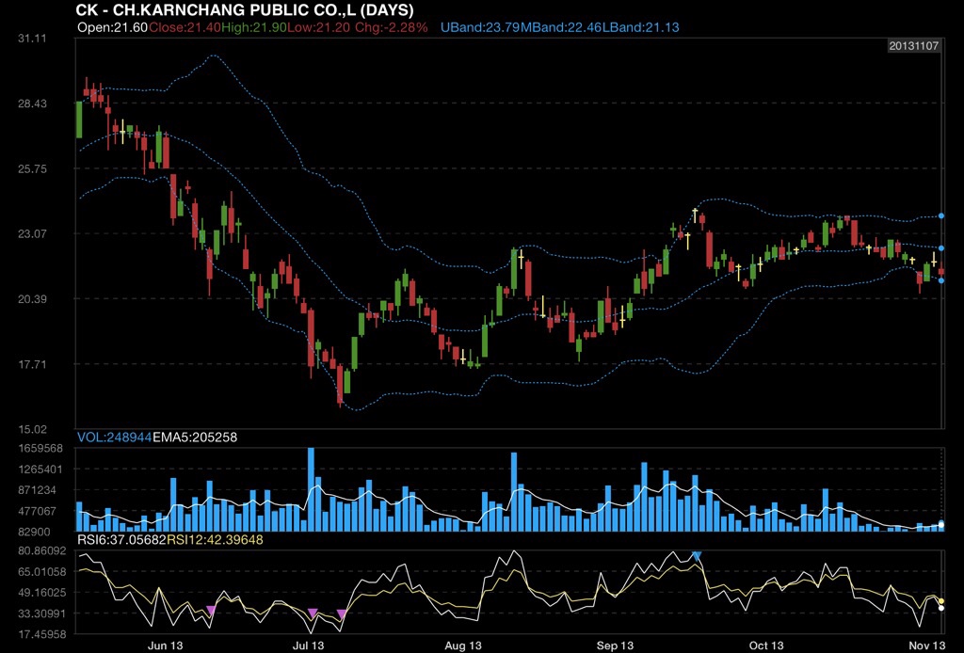Viewport: 964px width, 653px height.
Task: Click the 17.71 price axis label
Action: pyautogui.click(x=32, y=364)
